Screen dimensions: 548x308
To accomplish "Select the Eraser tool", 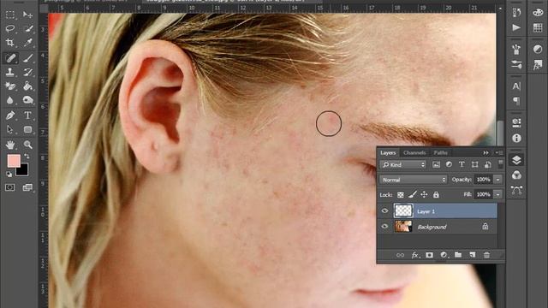I will pos(10,86).
